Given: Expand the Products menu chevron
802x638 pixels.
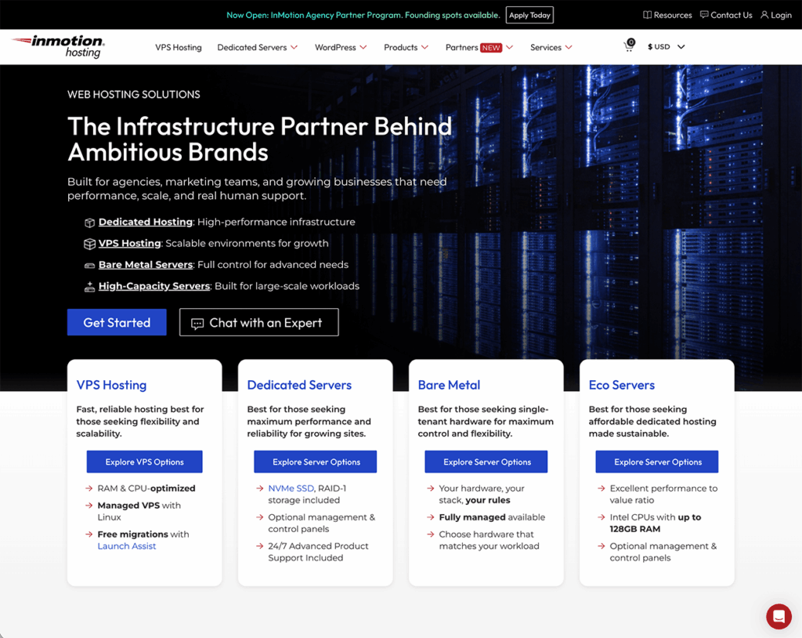Looking at the screenshot, I should click(x=424, y=47).
